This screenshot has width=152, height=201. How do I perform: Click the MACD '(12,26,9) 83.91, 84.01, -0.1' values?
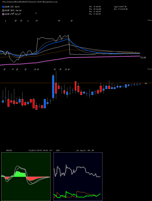click(x=40, y=150)
